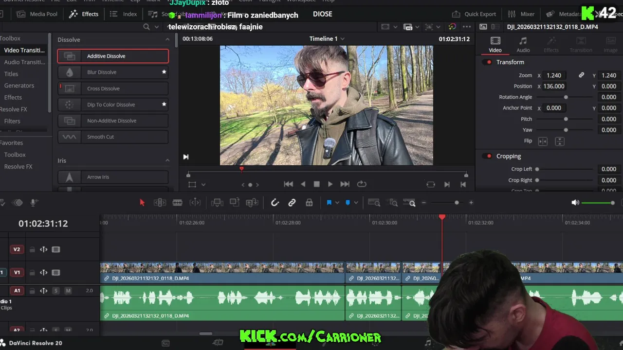Screen dimensions: 623x350
Task: Select Smooth Cut transition
Action: click(x=113, y=137)
